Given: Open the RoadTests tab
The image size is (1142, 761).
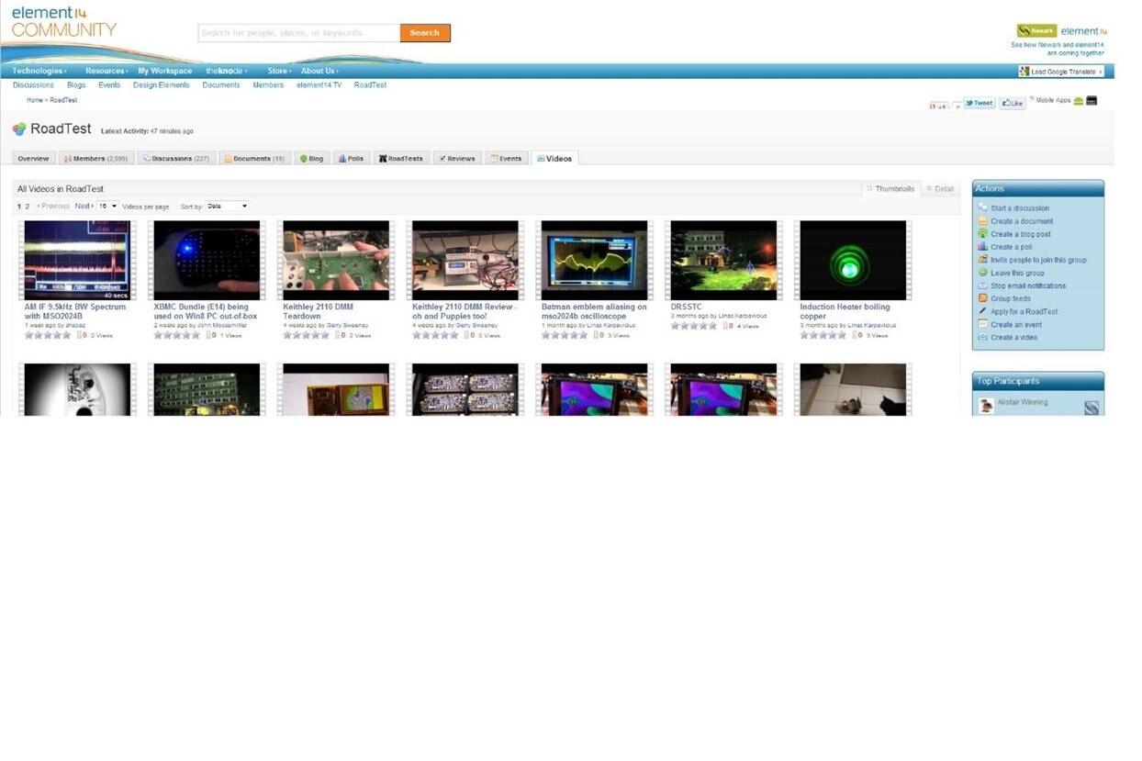Looking at the screenshot, I should point(401,159).
